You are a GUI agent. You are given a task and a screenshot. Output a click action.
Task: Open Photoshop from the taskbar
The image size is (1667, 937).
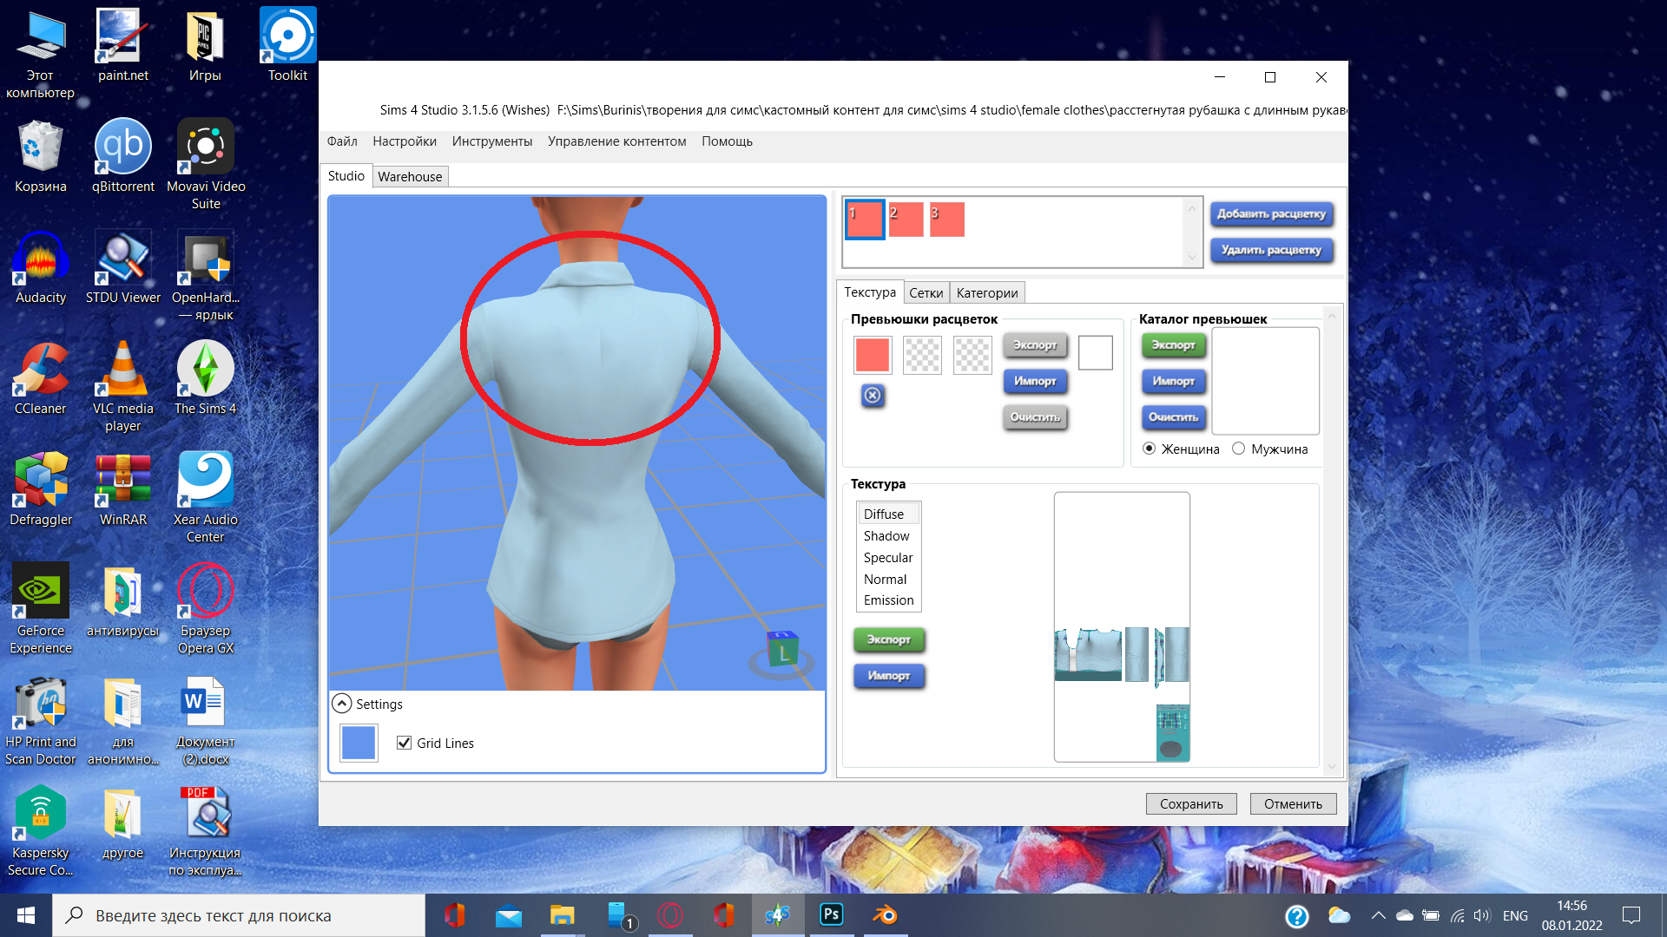point(831,914)
